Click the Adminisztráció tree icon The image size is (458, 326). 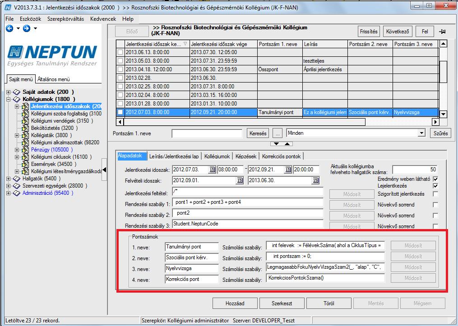[17, 193]
